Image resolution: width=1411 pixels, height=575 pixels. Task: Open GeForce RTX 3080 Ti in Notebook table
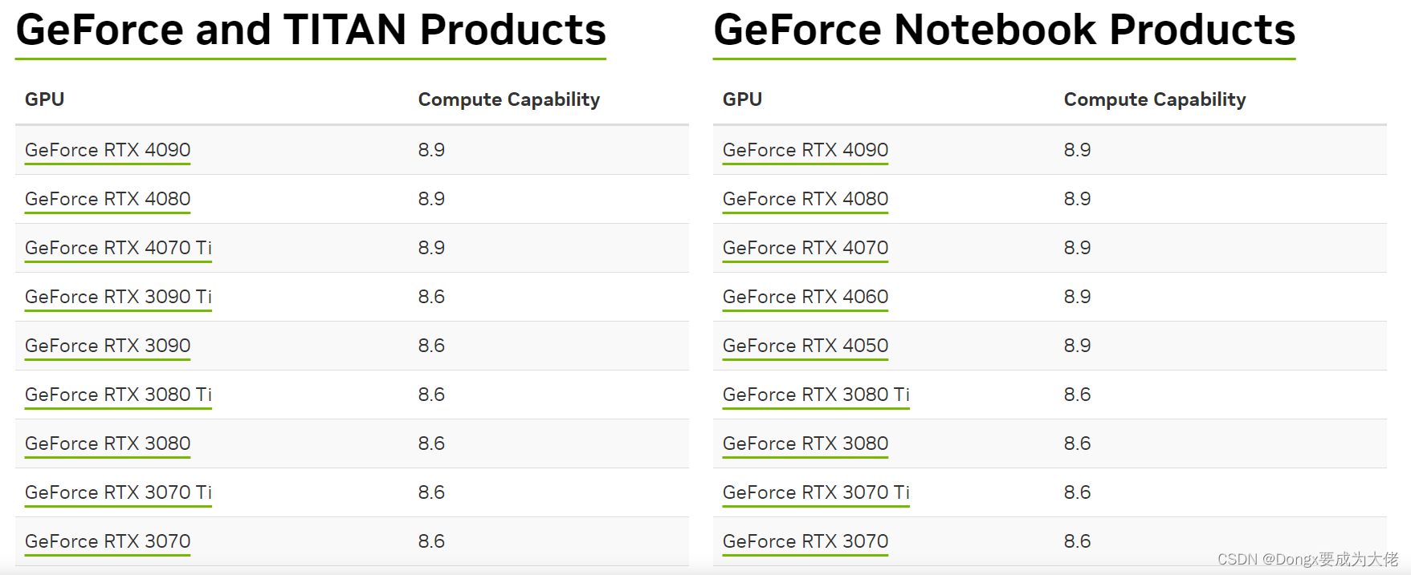point(816,395)
